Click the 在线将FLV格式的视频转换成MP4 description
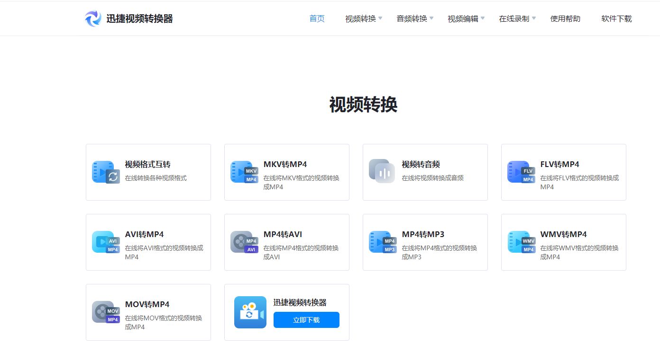 point(580,182)
